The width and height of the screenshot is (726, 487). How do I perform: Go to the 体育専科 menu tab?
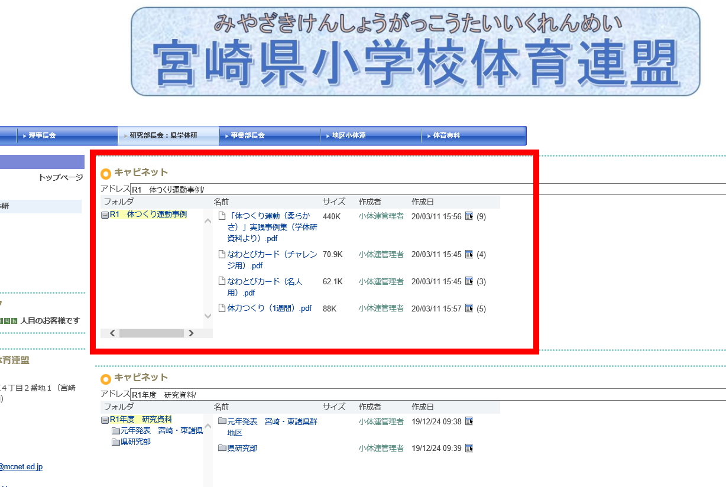[x=446, y=135]
